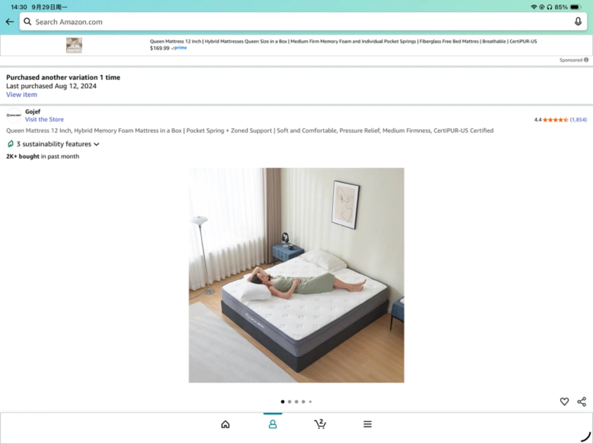Image resolution: width=593 pixels, height=444 pixels.
Task: Click the magnifying glass search icon
Action: 28,22
